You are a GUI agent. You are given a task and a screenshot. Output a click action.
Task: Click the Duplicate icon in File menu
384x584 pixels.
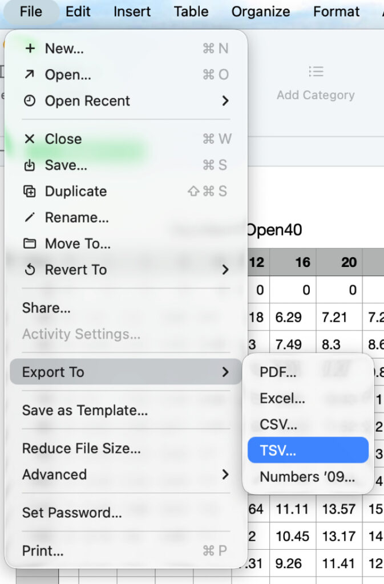[30, 192]
